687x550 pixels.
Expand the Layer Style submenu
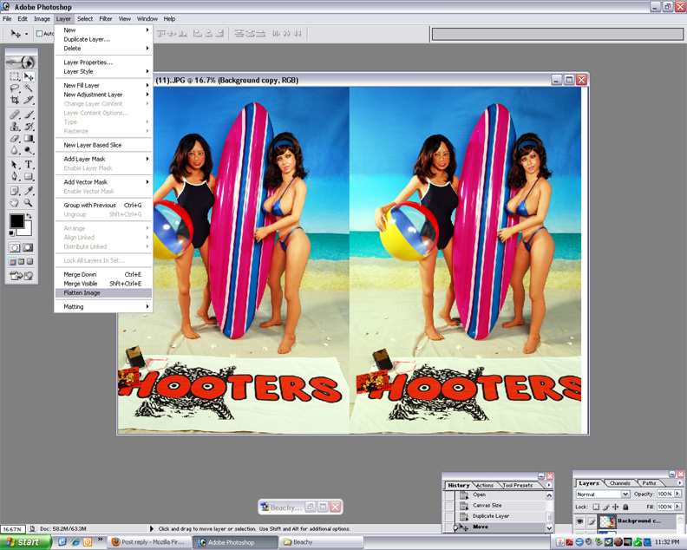(x=103, y=71)
